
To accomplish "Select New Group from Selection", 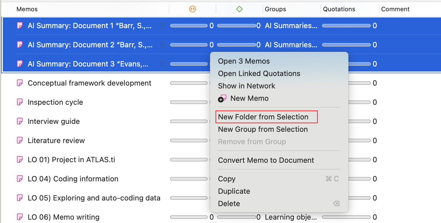I will click(x=263, y=129).
